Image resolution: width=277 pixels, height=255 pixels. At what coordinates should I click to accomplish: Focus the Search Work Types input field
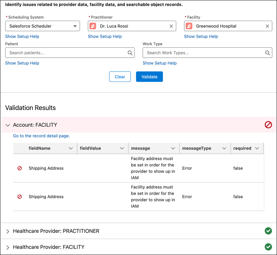click(207, 53)
